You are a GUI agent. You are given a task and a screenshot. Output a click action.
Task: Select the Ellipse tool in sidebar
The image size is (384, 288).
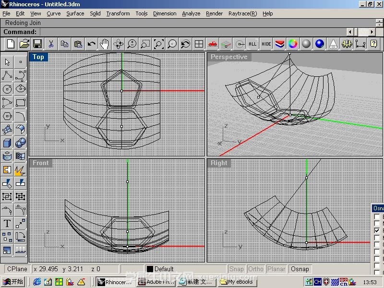coord(21,89)
